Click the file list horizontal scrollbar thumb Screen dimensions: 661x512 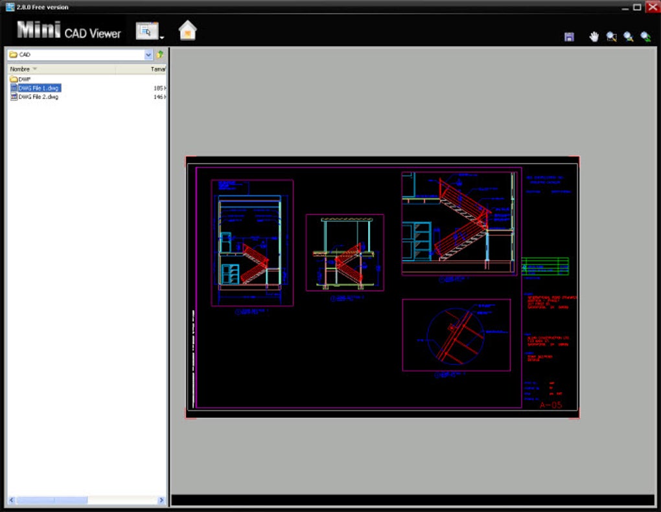(51, 500)
